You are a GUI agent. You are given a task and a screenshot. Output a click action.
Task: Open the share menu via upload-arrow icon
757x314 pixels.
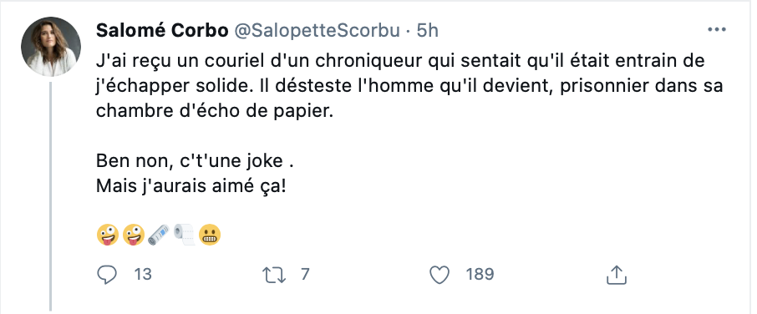[x=616, y=275]
